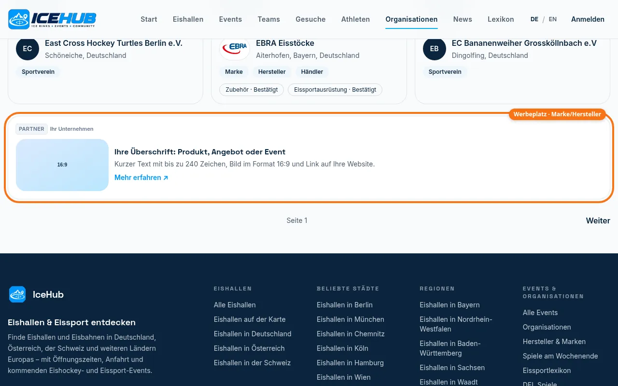The height and width of the screenshot is (386, 618).
Task: Select the EB avatar of EC Bananenweiher
Action: (x=435, y=49)
